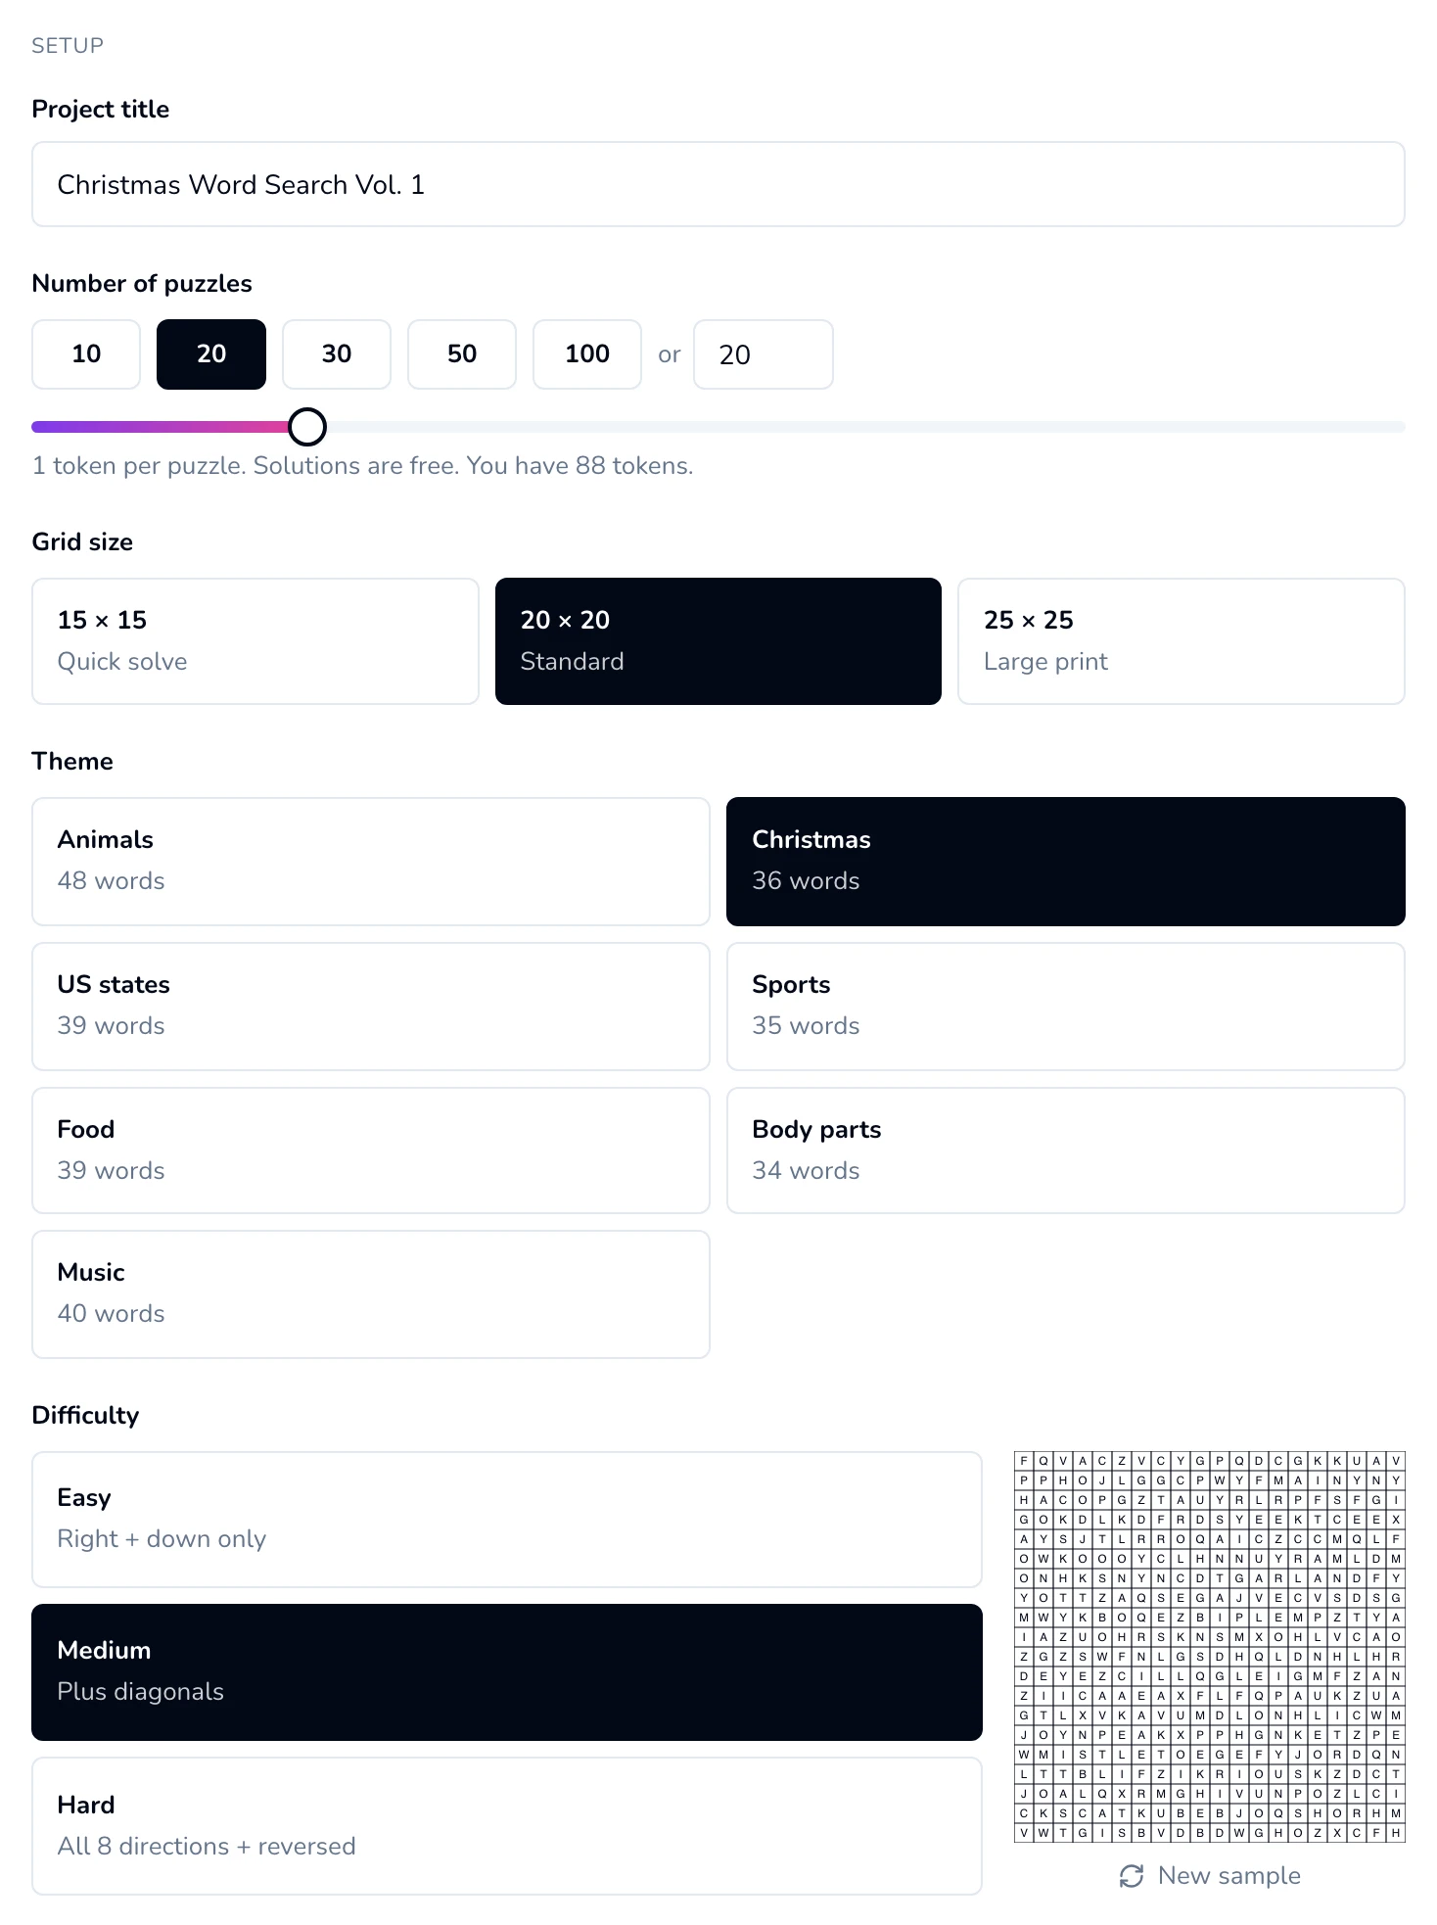1437x1925 pixels.
Task: Select 10 puzzles preset
Action: [x=86, y=354]
